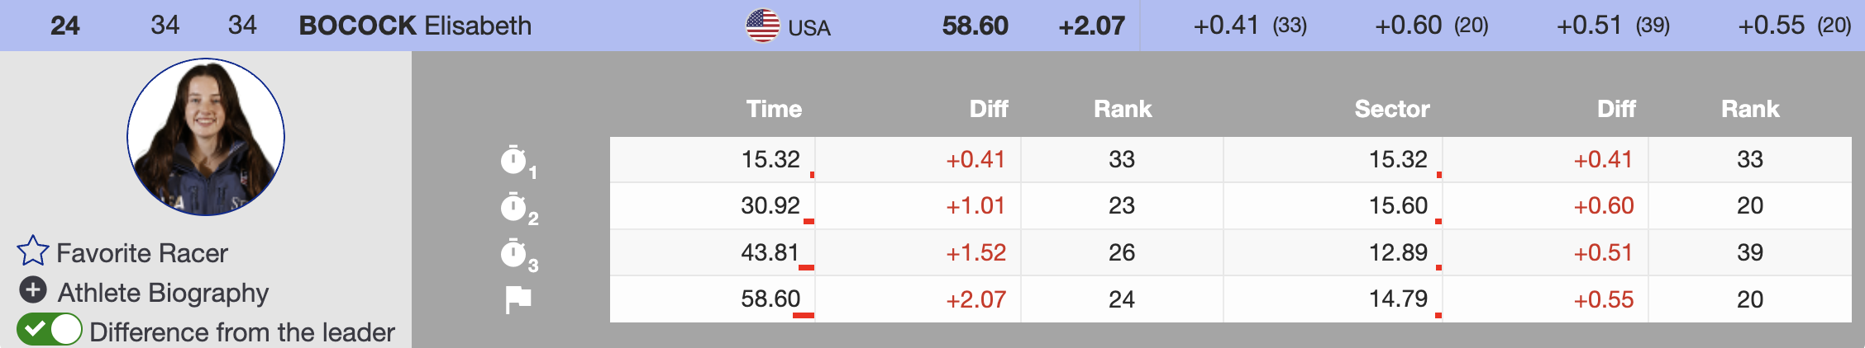Click the +2.07 finish difference in header row
This screenshot has height=348, width=1865.
(1091, 26)
